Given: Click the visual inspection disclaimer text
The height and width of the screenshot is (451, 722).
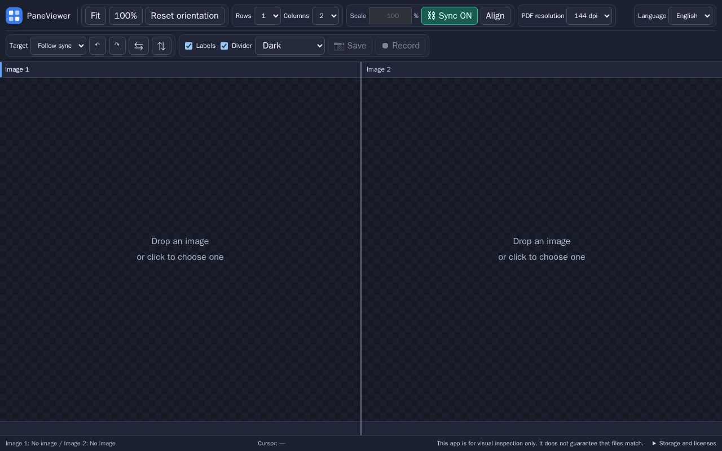Looking at the screenshot, I should (x=540, y=443).
